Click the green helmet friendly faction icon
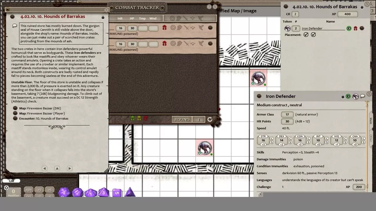376x211 pixels. point(132,118)
